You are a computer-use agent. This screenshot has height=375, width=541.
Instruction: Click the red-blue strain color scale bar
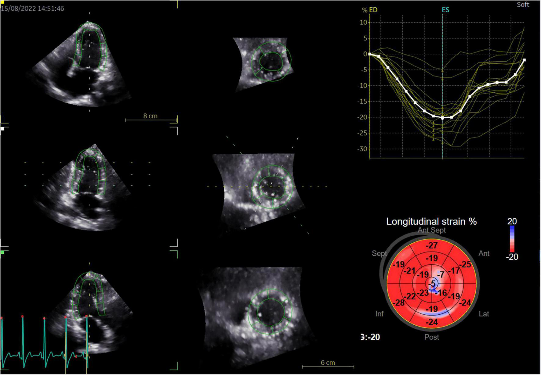click(x=512, y=239)
